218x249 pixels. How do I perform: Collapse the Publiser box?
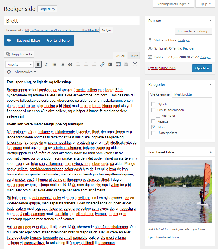click(210, 21)
